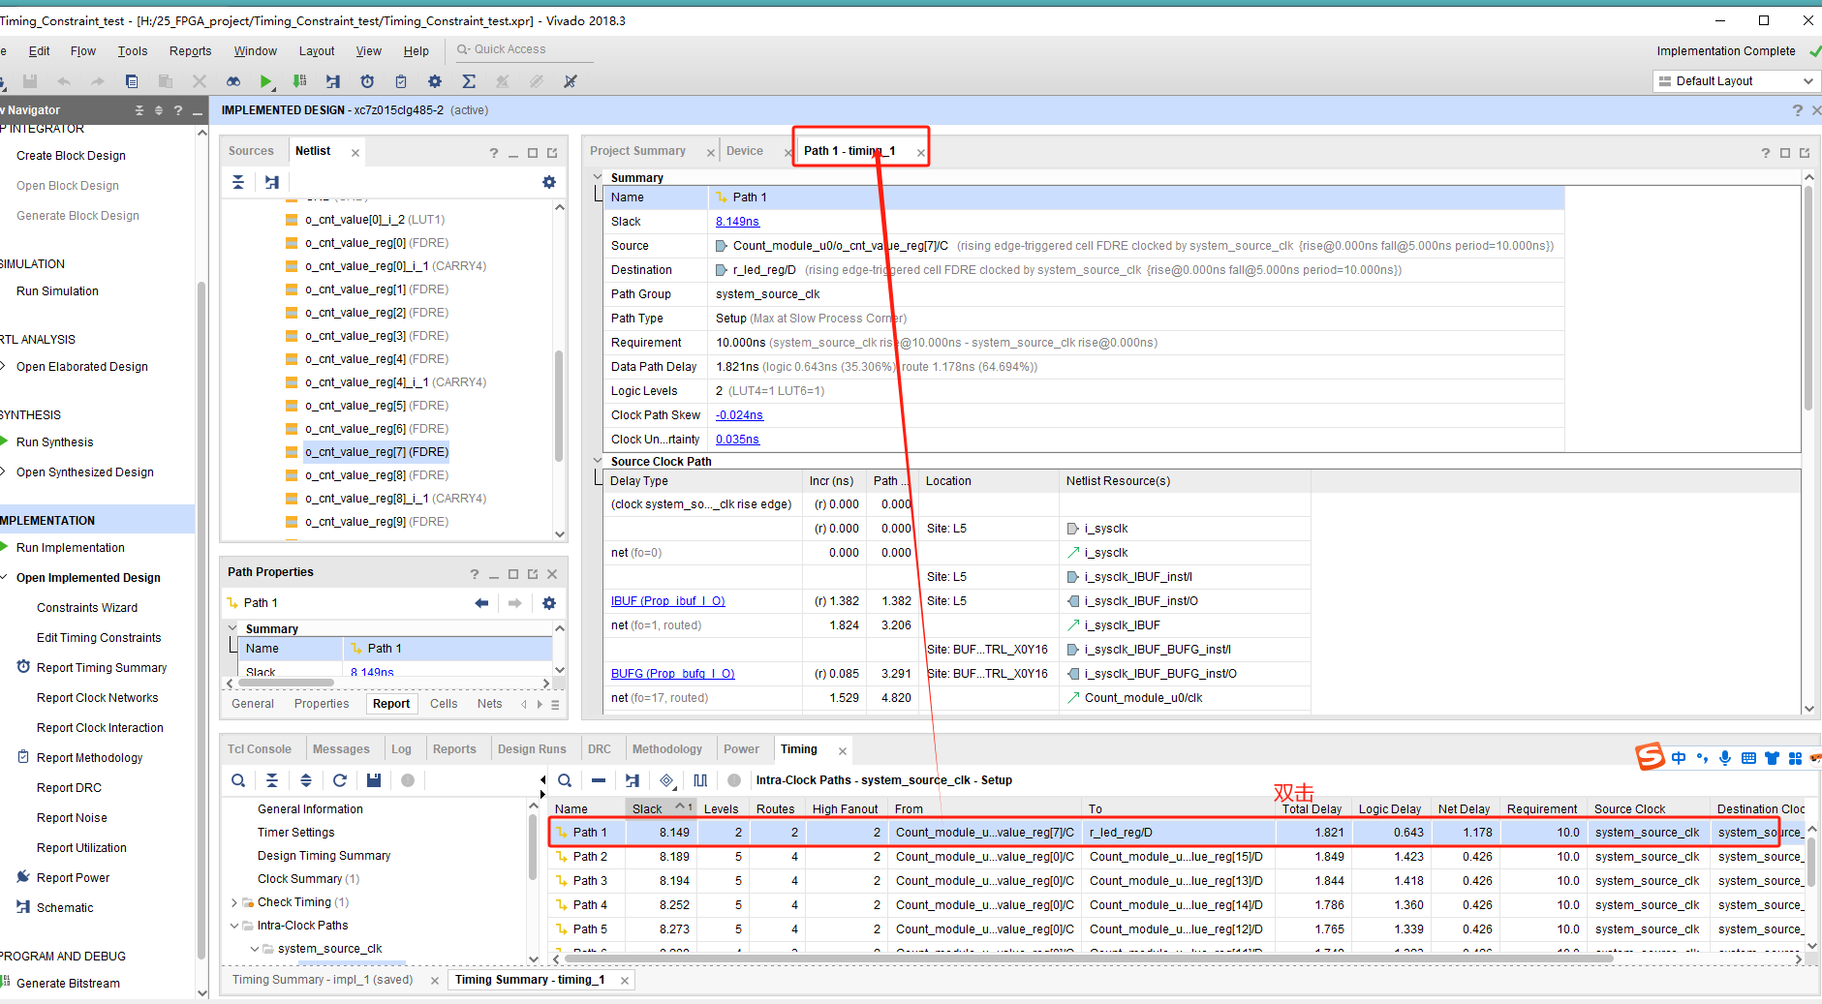Click Report Clock Networks in Flow Navigator
The width and height of the screenshot is (1822, 1004).
tap(97, 698)
